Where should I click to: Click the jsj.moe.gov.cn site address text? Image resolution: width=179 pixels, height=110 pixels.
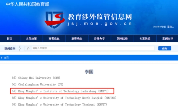tap(100, 24)
